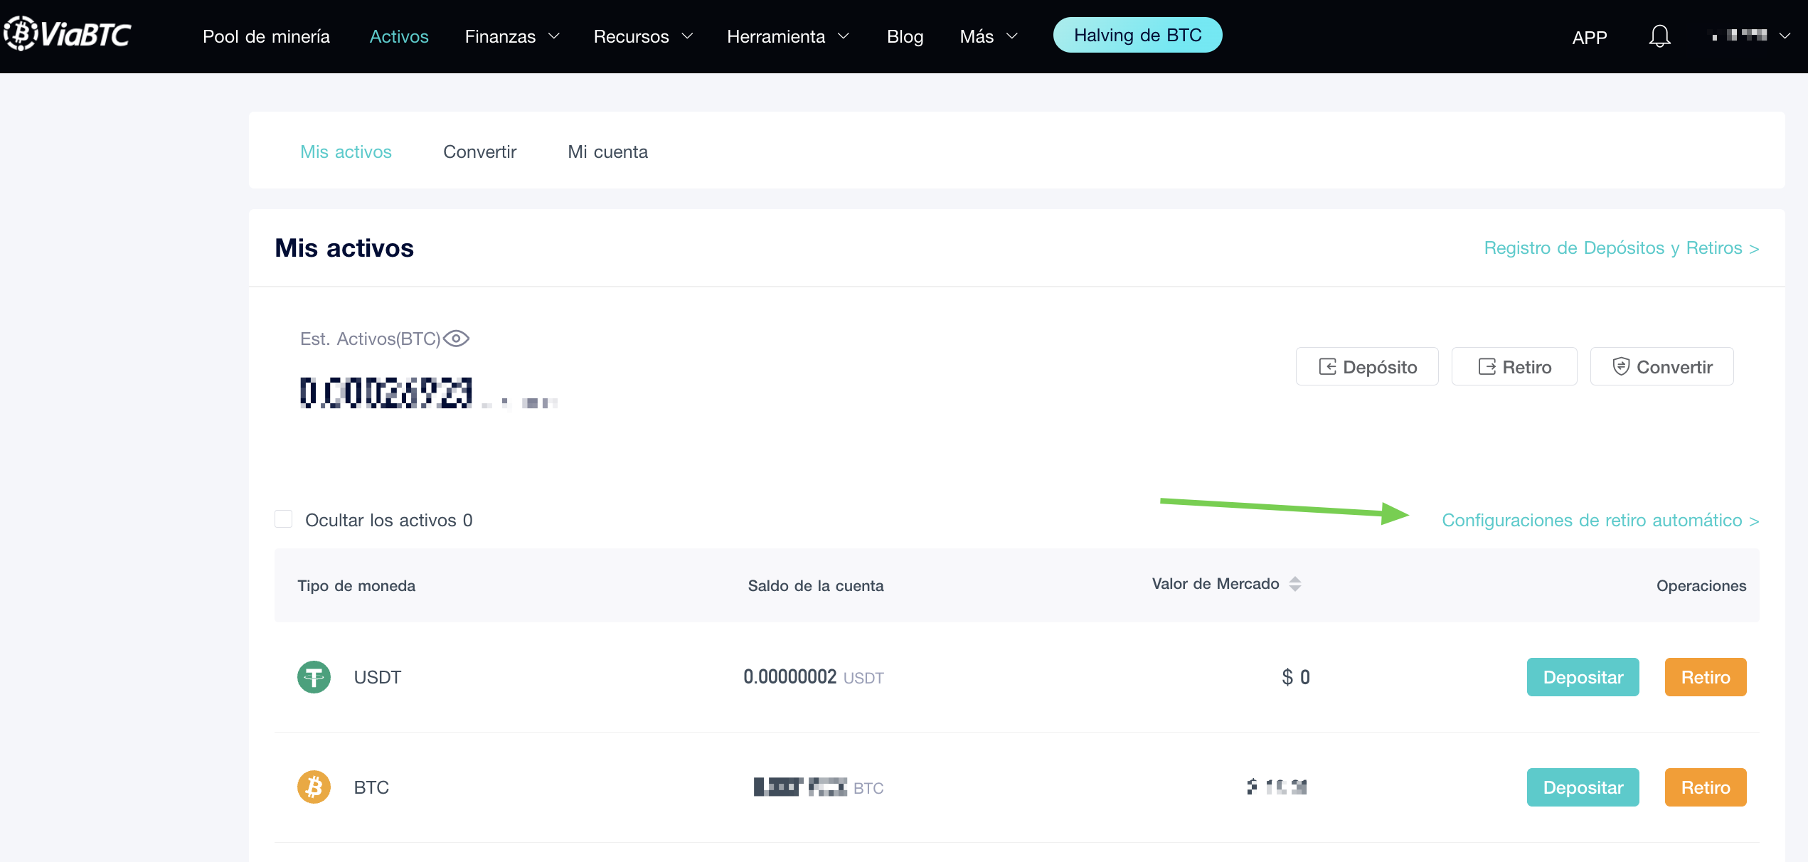The image size is (1808, 862).
Task: Open the Blog page
Action: (905, 36)
